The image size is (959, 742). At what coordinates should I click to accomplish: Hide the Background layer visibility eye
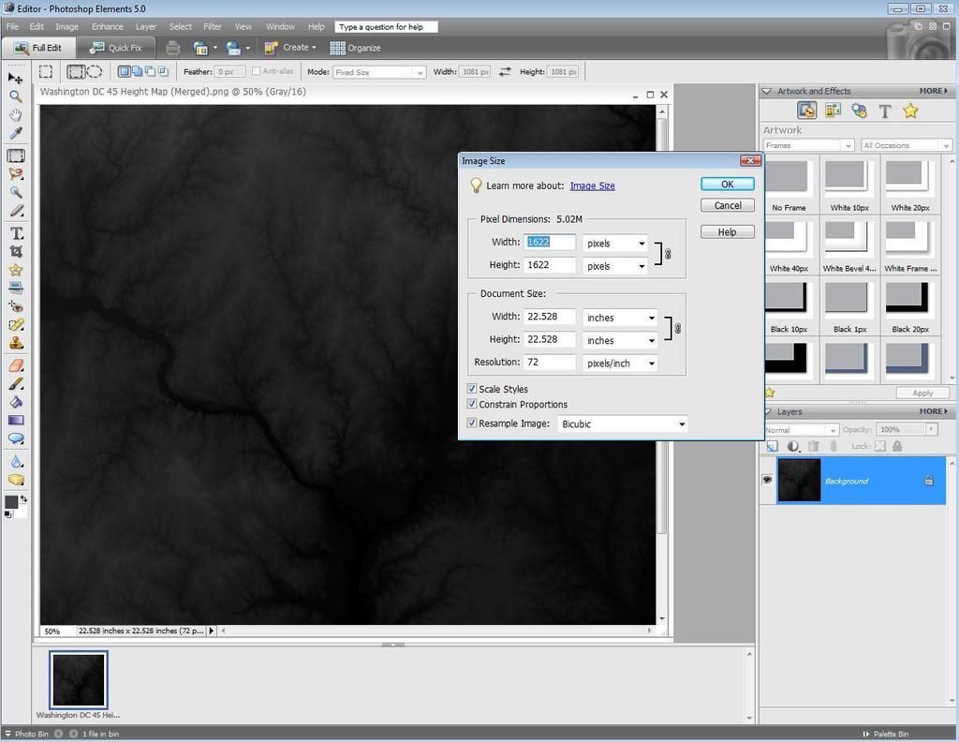(767, 480)
